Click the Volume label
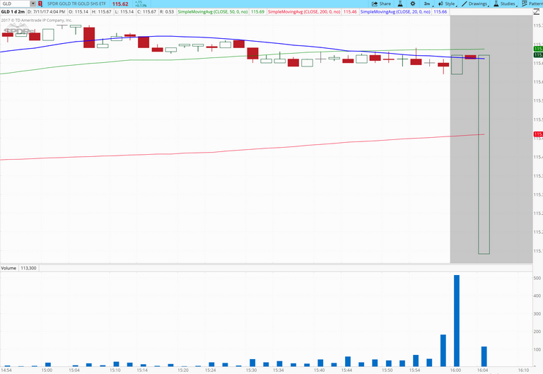The image size is (543, 374). point(8,268)
